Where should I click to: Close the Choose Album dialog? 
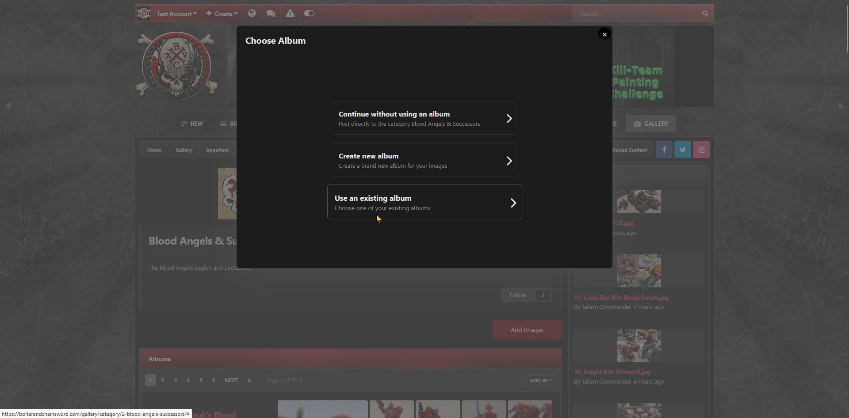pyautogui.click(x=604, y=34)
